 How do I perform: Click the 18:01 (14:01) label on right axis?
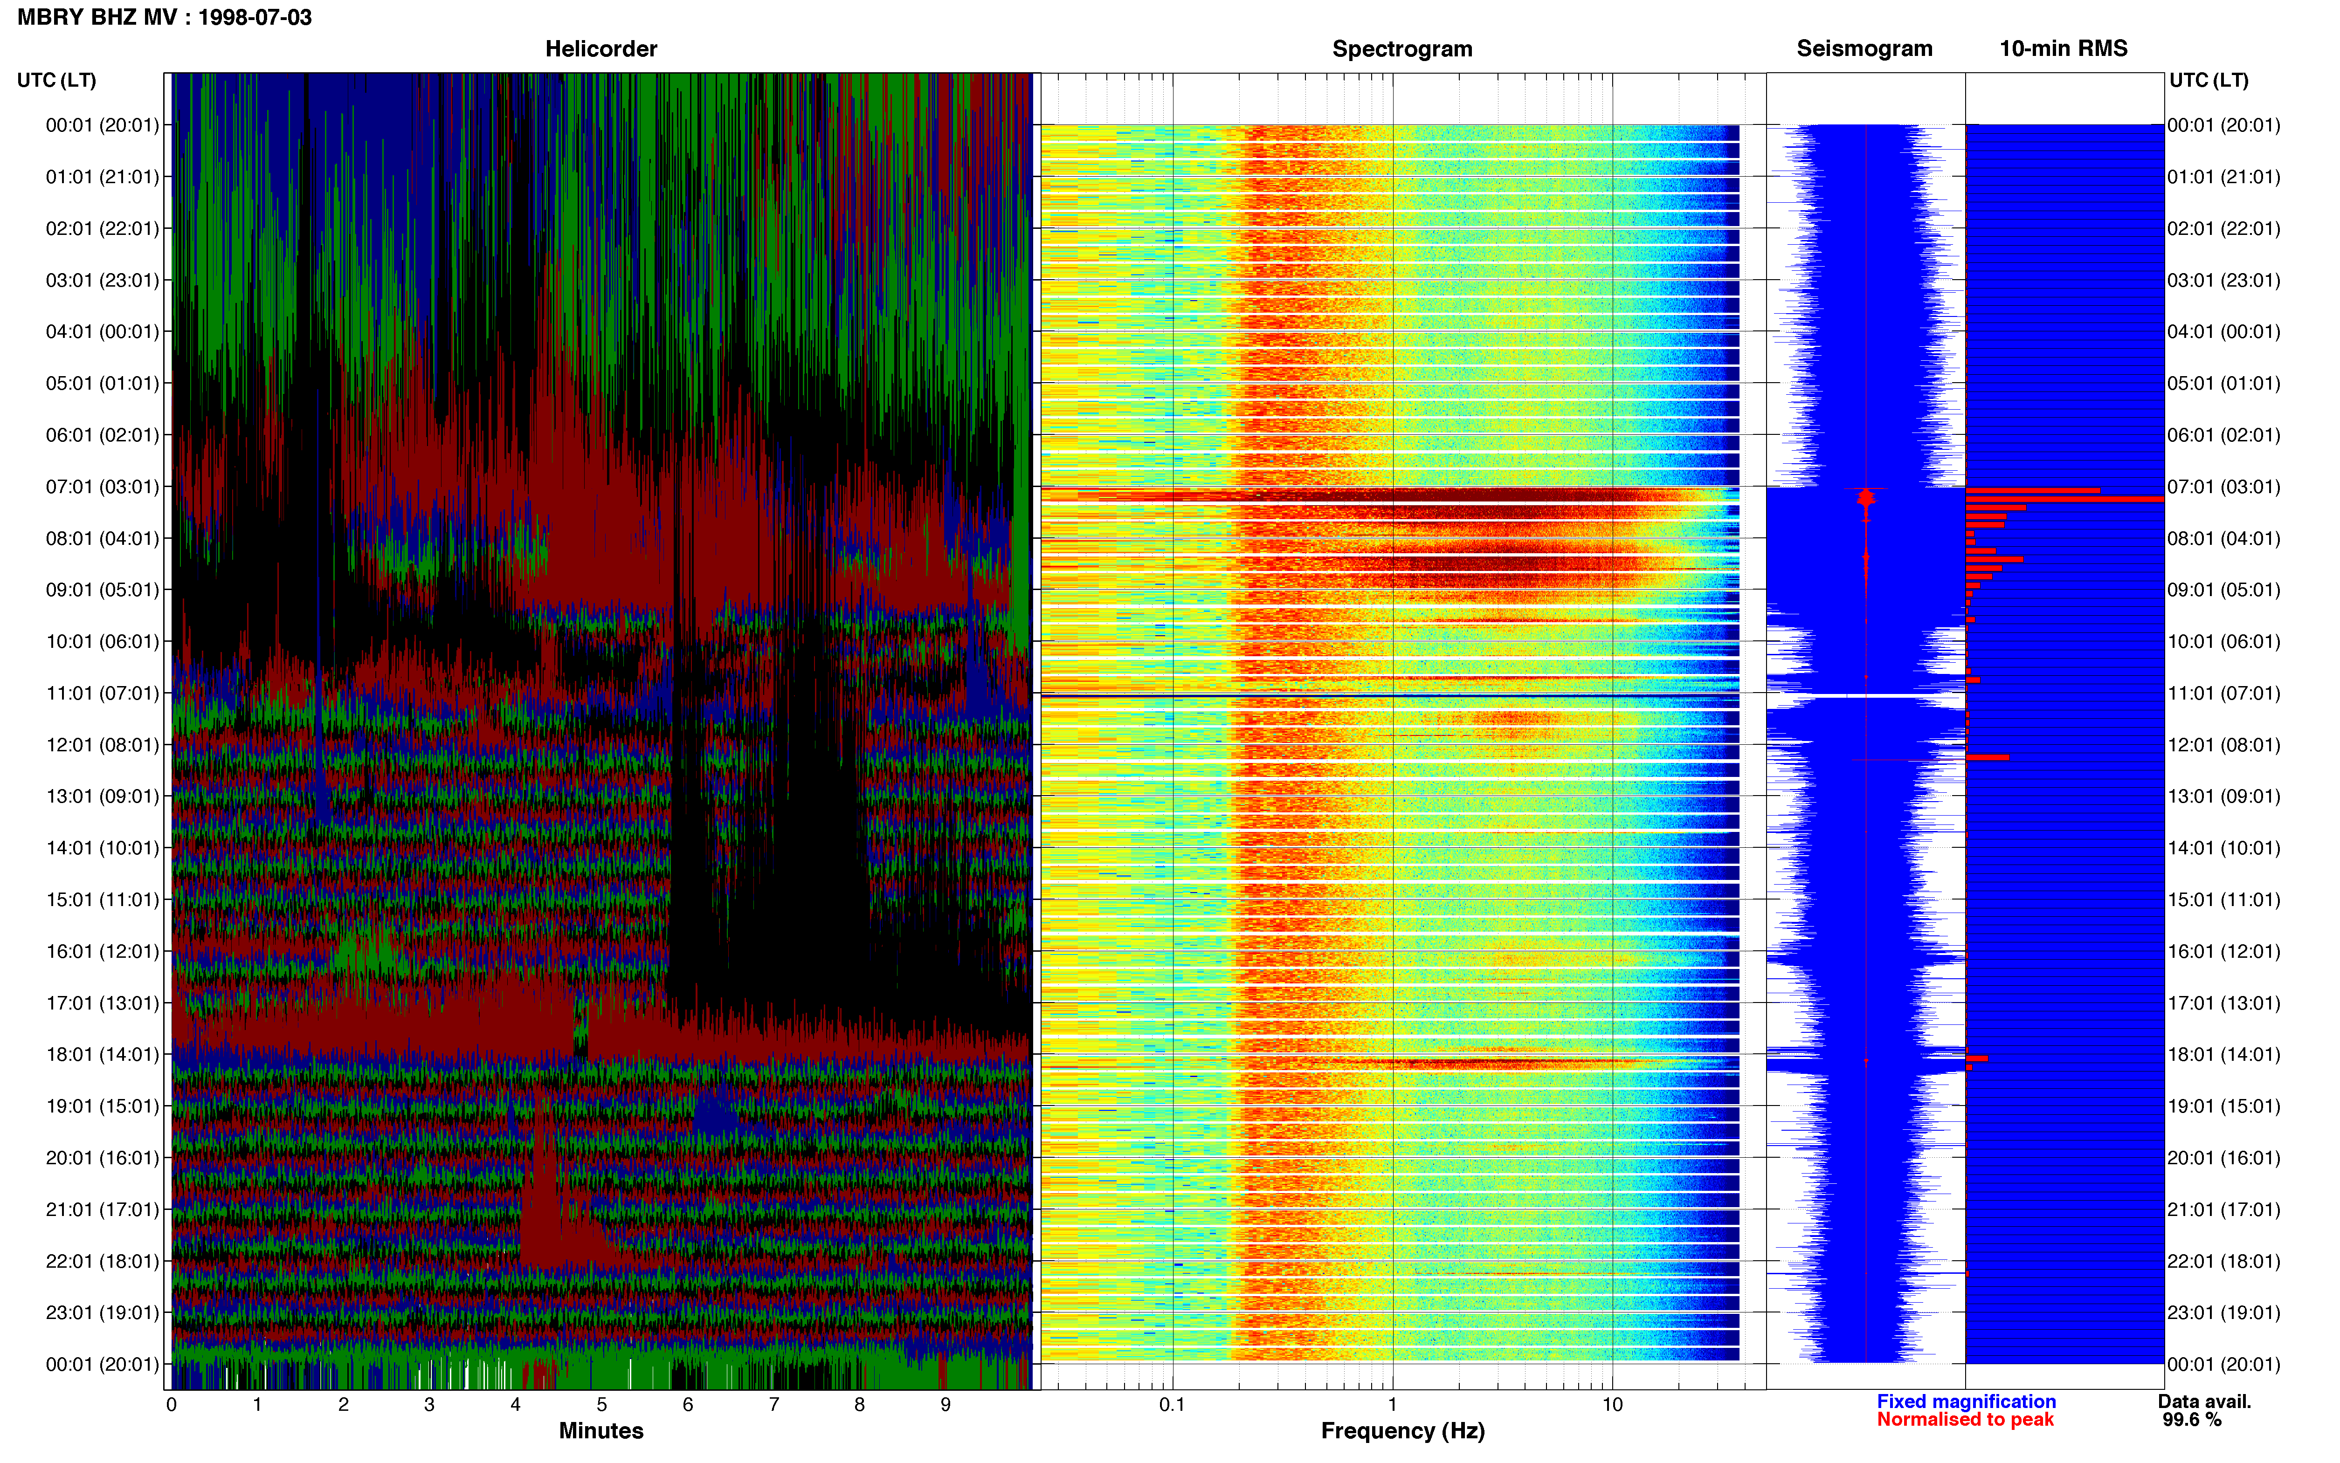coord(2224,1055)
